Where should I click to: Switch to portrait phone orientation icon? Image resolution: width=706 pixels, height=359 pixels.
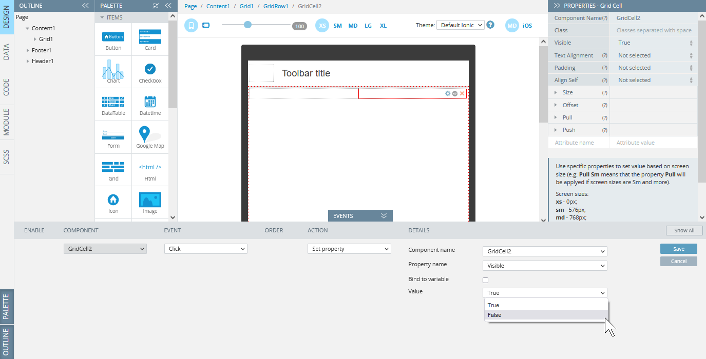pos(191,25)
